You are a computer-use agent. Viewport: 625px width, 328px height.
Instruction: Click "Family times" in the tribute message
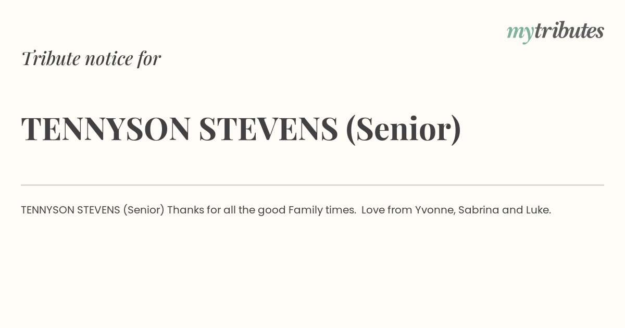(x=322, y=210)
